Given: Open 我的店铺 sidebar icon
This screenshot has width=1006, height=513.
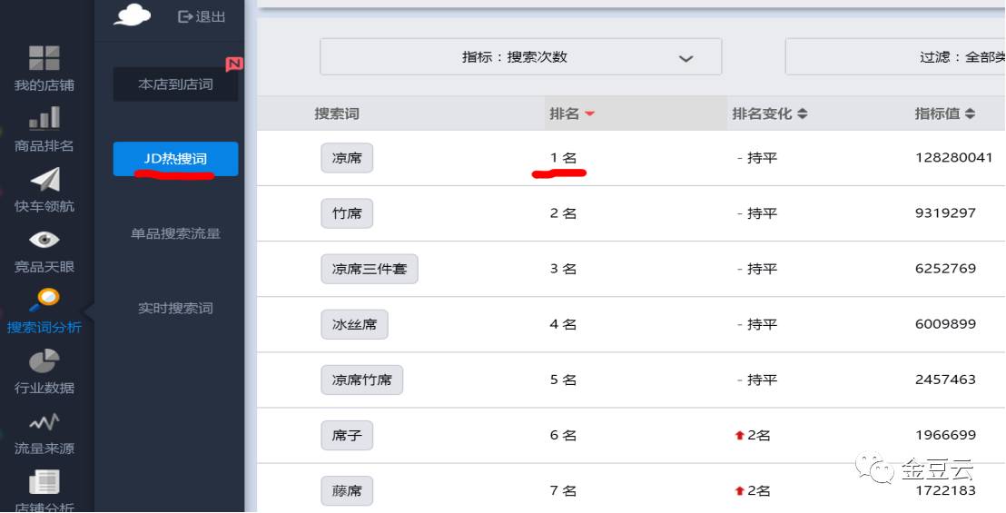Looking at the screenshot, I should (x=44, y=58).
